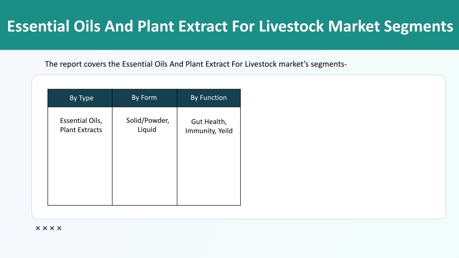
Task: Click the first X mark decoration
Action: pos(38,228)
